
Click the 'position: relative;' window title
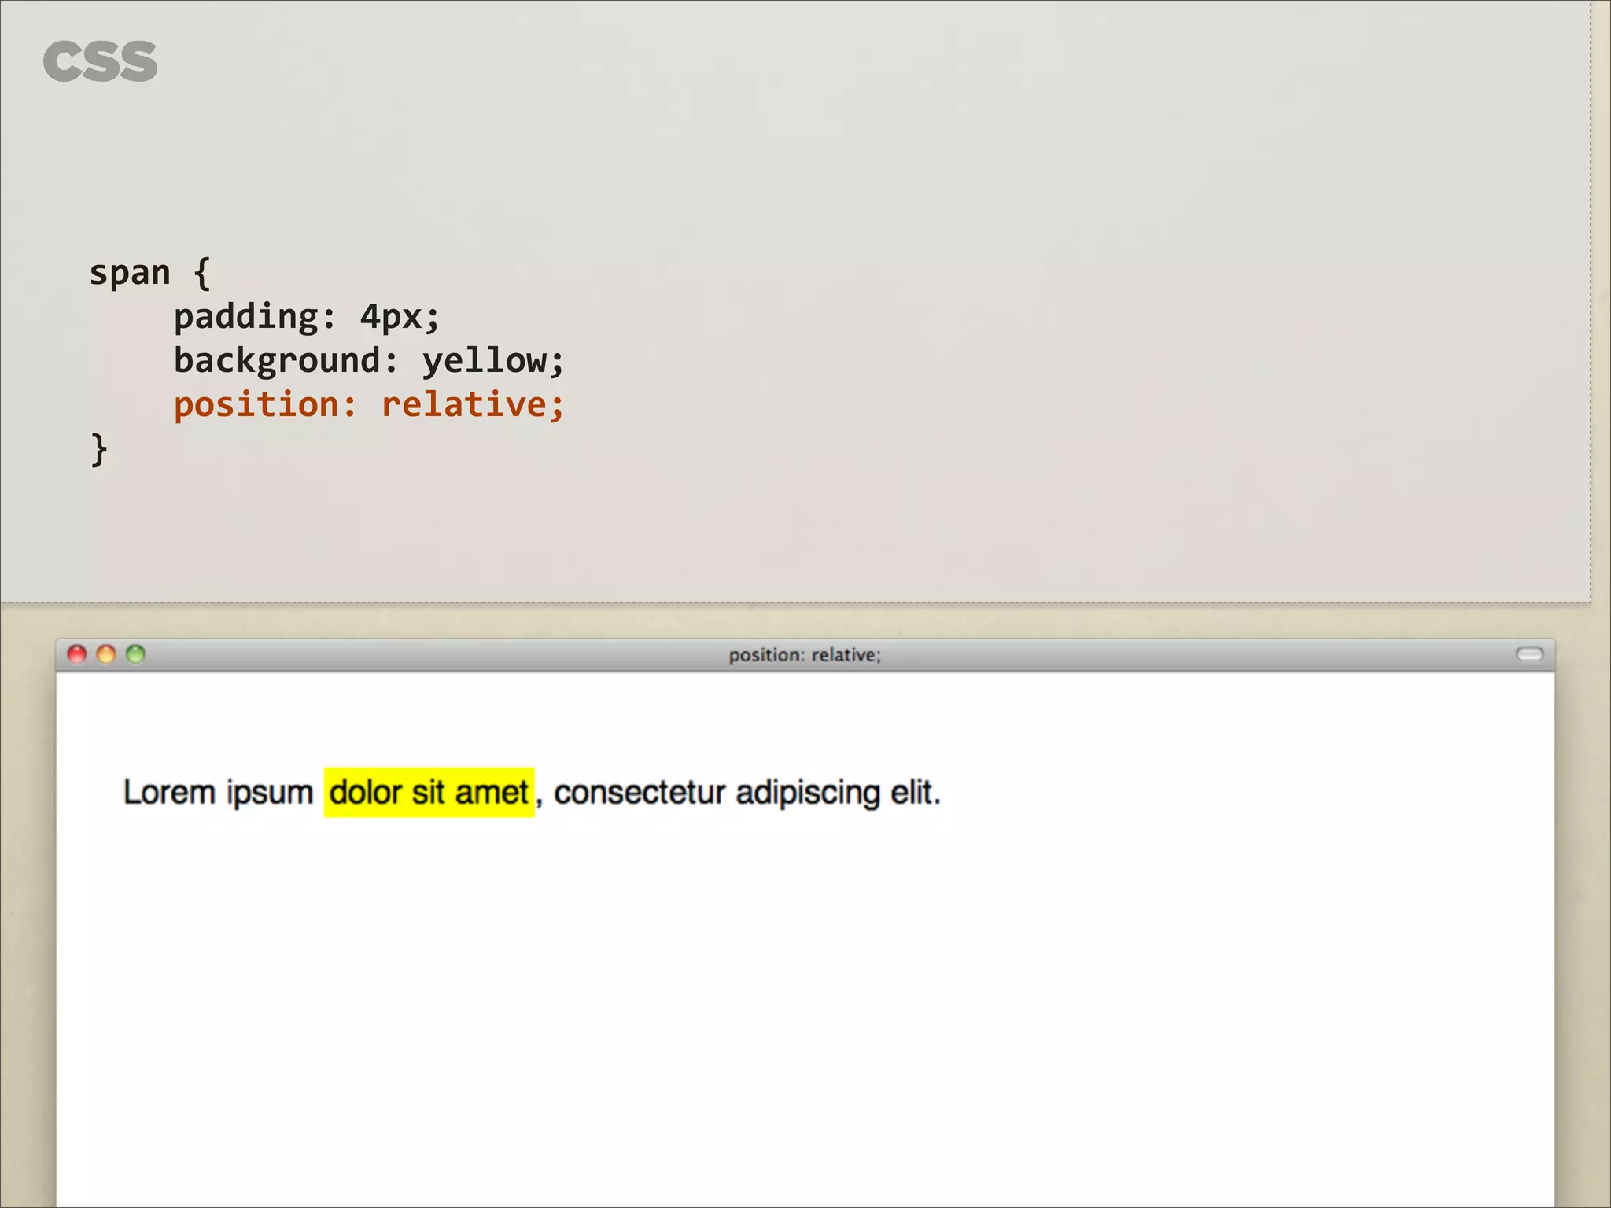point(805,655)
